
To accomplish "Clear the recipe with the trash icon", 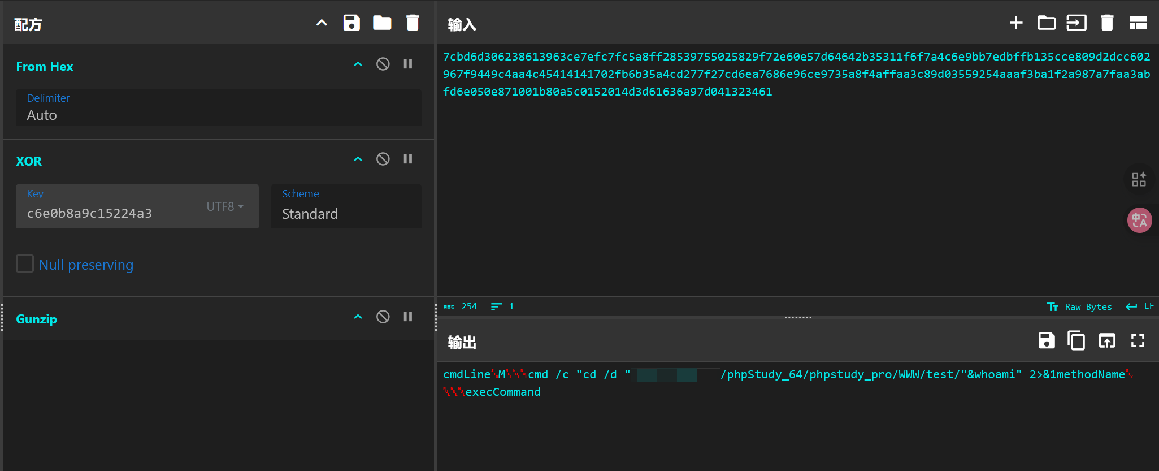I will 413,23.
